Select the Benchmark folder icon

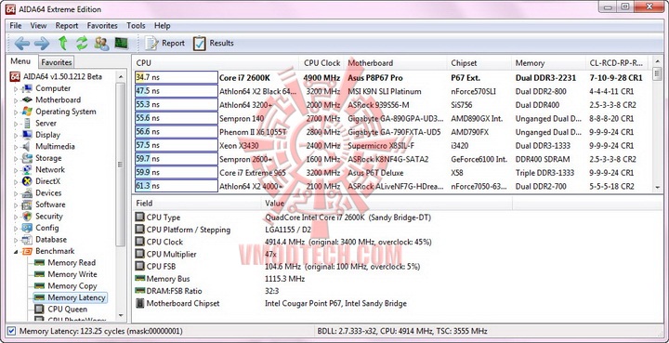[x=27, y=251]
